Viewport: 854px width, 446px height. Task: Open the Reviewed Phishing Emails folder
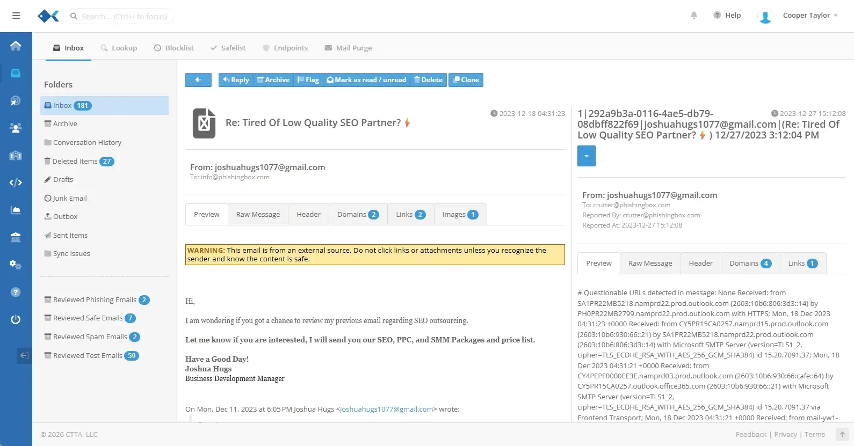[95, 300]
